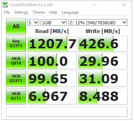Click the 4KiB Q32T1 write result 31.09
This screenshot has width=134, height=121.
point(103,79)
